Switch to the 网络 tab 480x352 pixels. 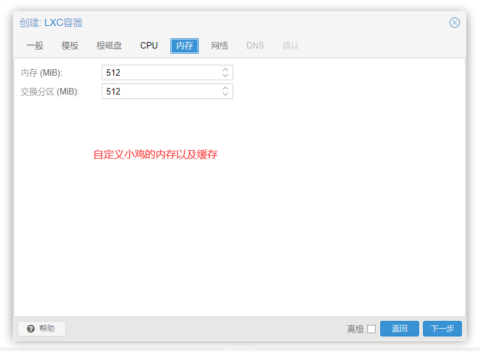[220, 46]
